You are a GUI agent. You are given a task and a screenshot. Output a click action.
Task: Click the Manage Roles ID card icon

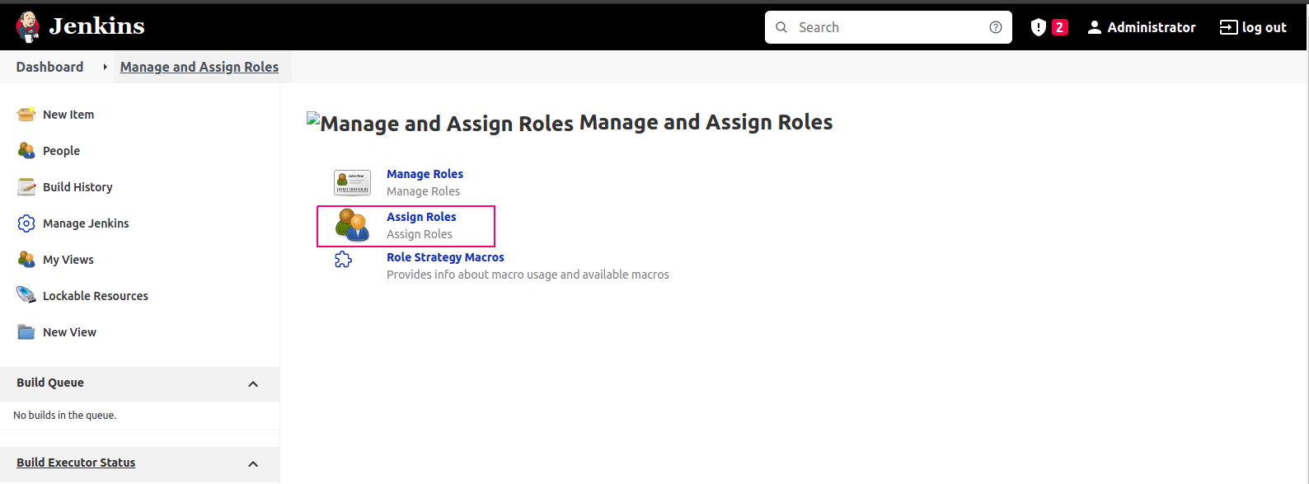pyautogui.click(x=352, y=182)
